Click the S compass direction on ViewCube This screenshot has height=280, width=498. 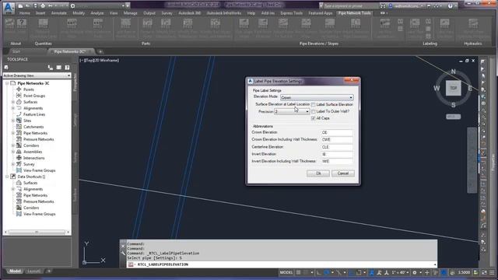(x=453, y=105)
